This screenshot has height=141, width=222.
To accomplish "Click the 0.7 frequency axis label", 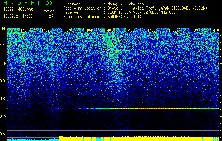I will click(3, 116).
